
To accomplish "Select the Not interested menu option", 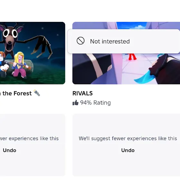I will coord(124,41).
